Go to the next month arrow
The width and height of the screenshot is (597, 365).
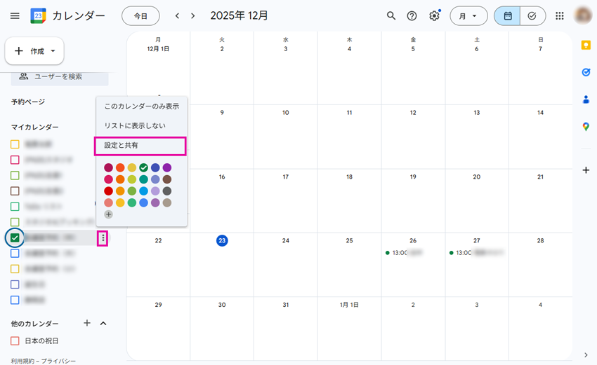point(193,15)
